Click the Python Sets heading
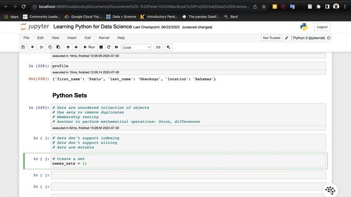The height and width of the screenshot is (197, 351). (70, 95)
